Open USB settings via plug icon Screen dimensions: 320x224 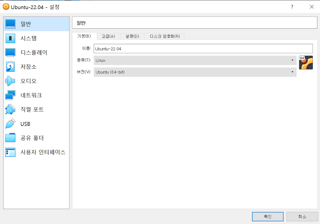coord(10,124)
